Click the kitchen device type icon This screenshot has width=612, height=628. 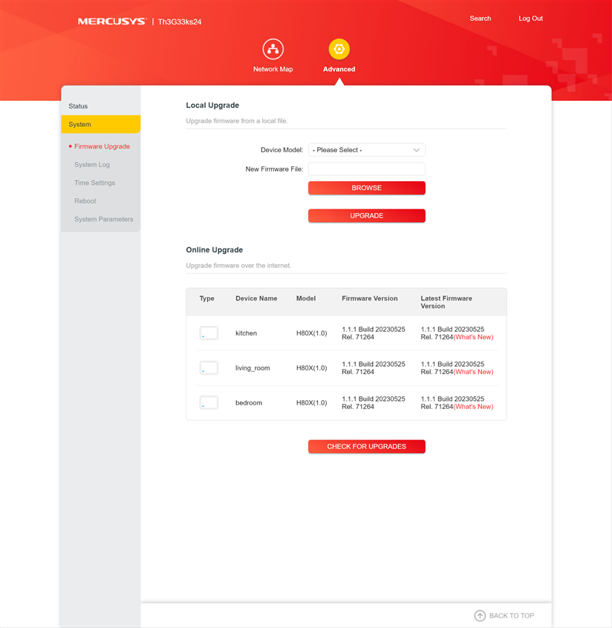(x=209, y=333)
